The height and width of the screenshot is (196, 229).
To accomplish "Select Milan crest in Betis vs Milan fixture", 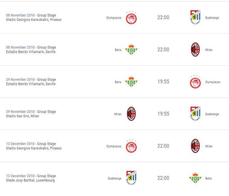I will coord(195,50).
